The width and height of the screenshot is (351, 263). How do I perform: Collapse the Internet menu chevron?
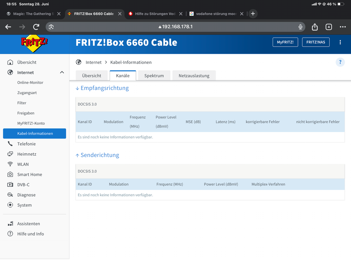62,72
